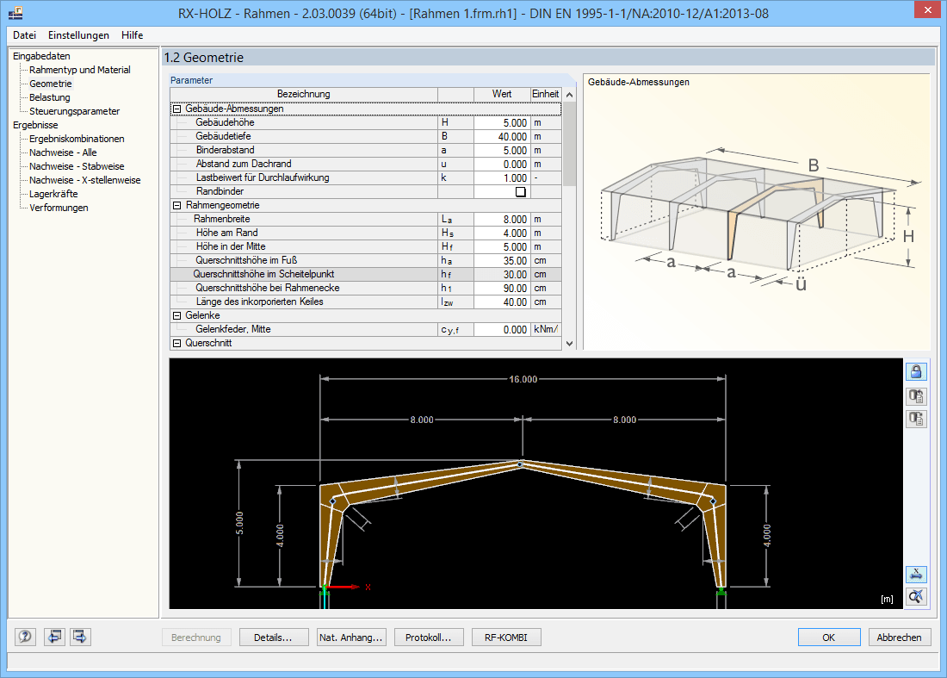Click the paste graphic icon on the right edge
Viewport: 947px width, 678px height.
[x=916, y=419]
